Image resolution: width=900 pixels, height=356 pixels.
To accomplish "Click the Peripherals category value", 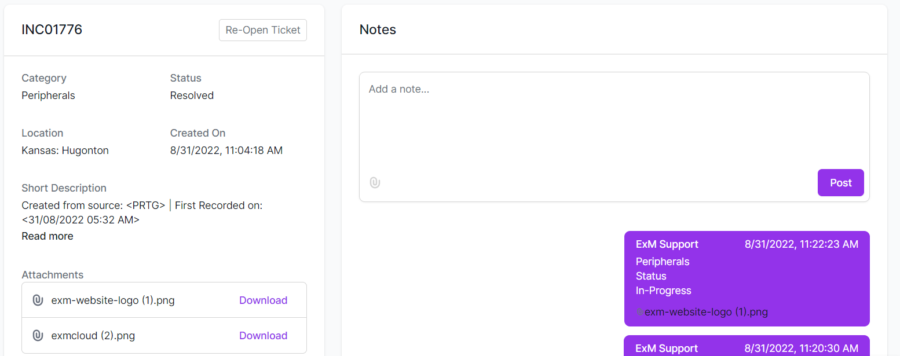I will coord(48,96).
